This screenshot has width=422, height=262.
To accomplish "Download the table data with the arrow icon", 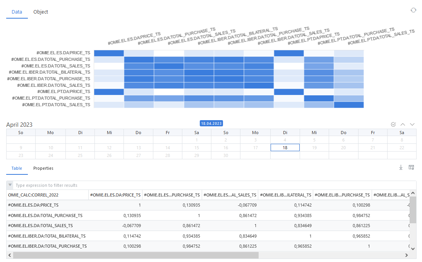I will (401, 167).
